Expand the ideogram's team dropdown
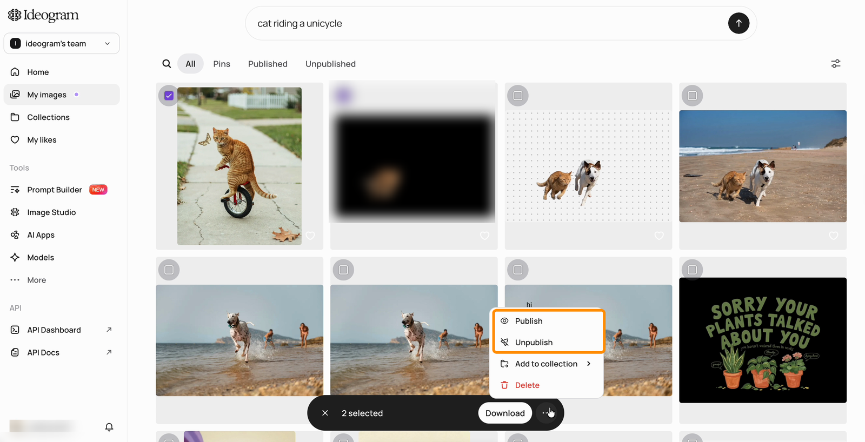 [x=62, y=43]
